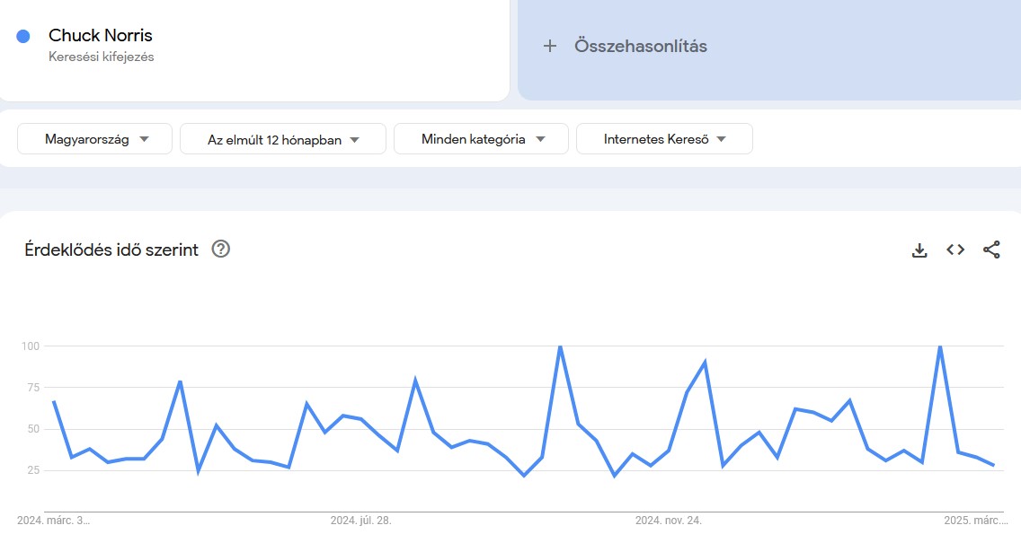
Task: Click the download arrow icon above the chart
Action: click(919, 250)
